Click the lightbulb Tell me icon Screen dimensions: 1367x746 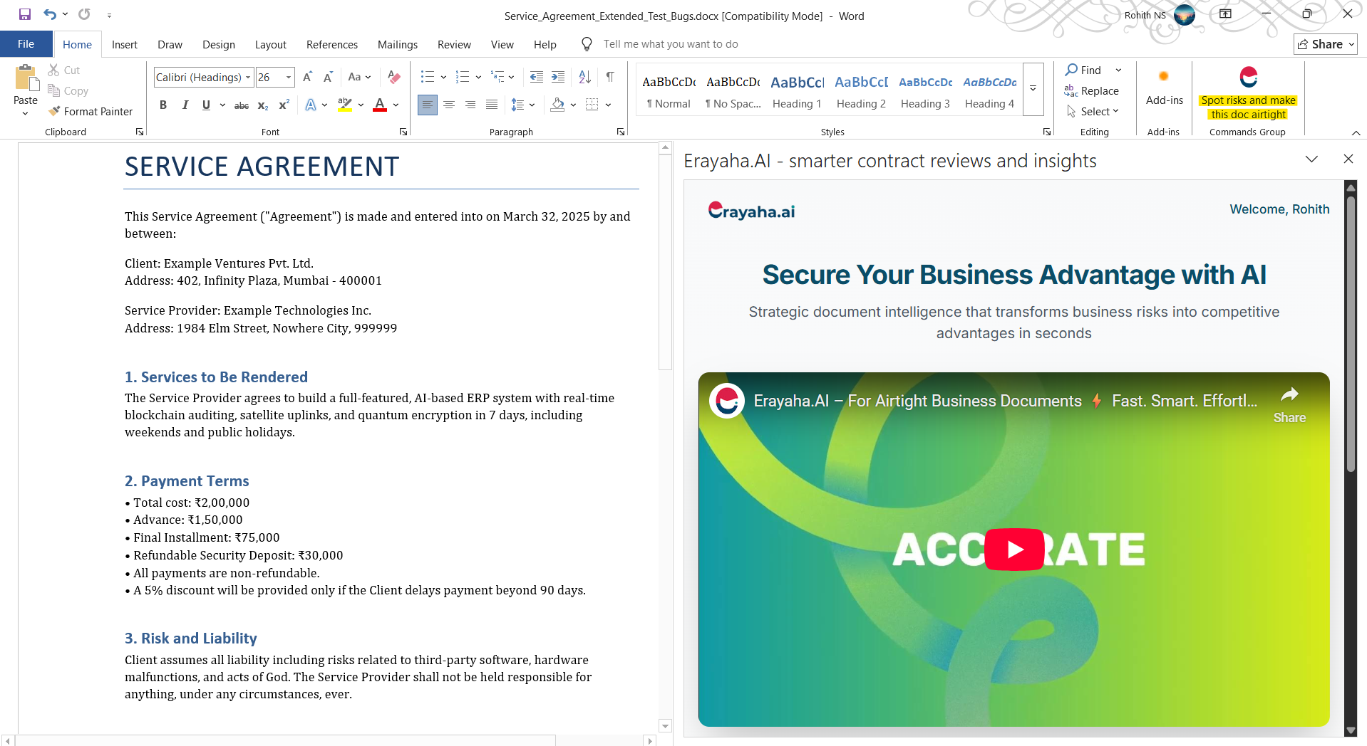click(587, 44)
